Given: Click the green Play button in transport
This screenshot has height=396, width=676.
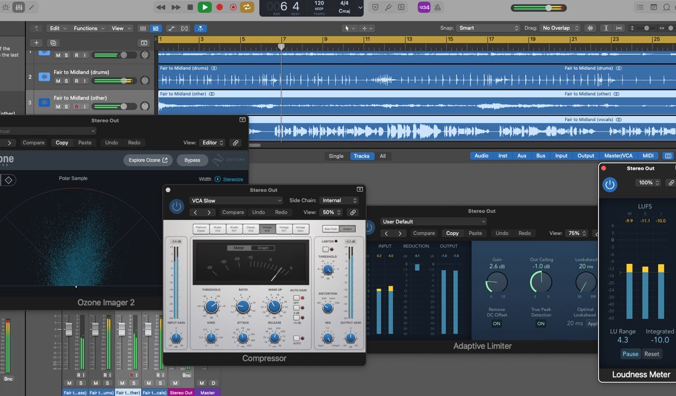Looking at the screenshot, I should 204,7.
